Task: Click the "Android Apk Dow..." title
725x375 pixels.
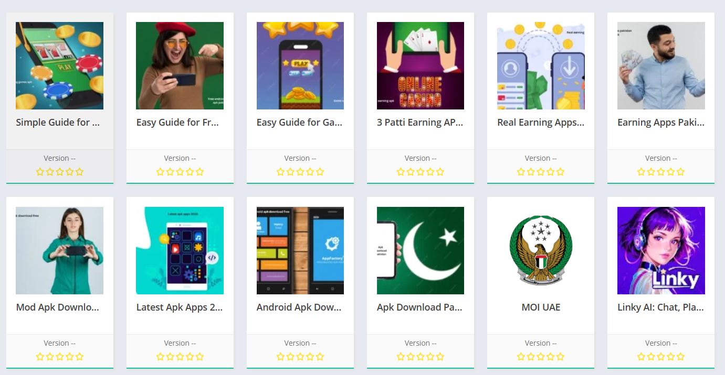Action: [299, 307]
